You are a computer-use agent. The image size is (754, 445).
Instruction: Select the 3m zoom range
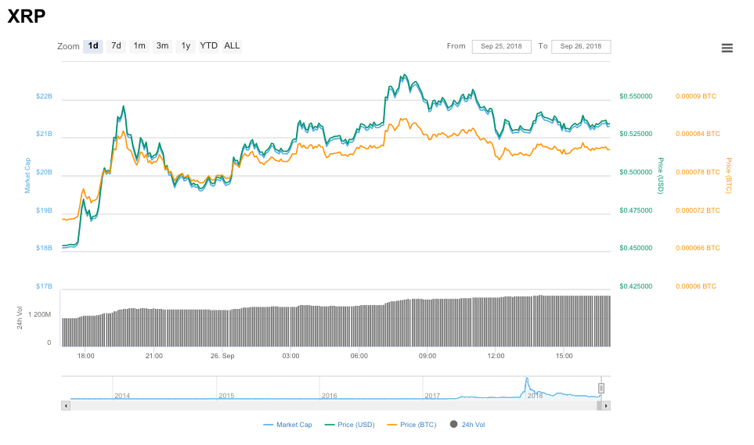163,46
